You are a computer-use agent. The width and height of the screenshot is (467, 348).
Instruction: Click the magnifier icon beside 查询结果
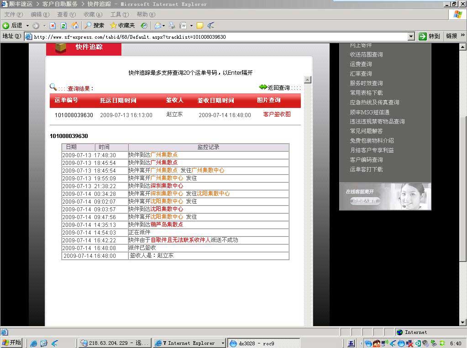(53, 87)
